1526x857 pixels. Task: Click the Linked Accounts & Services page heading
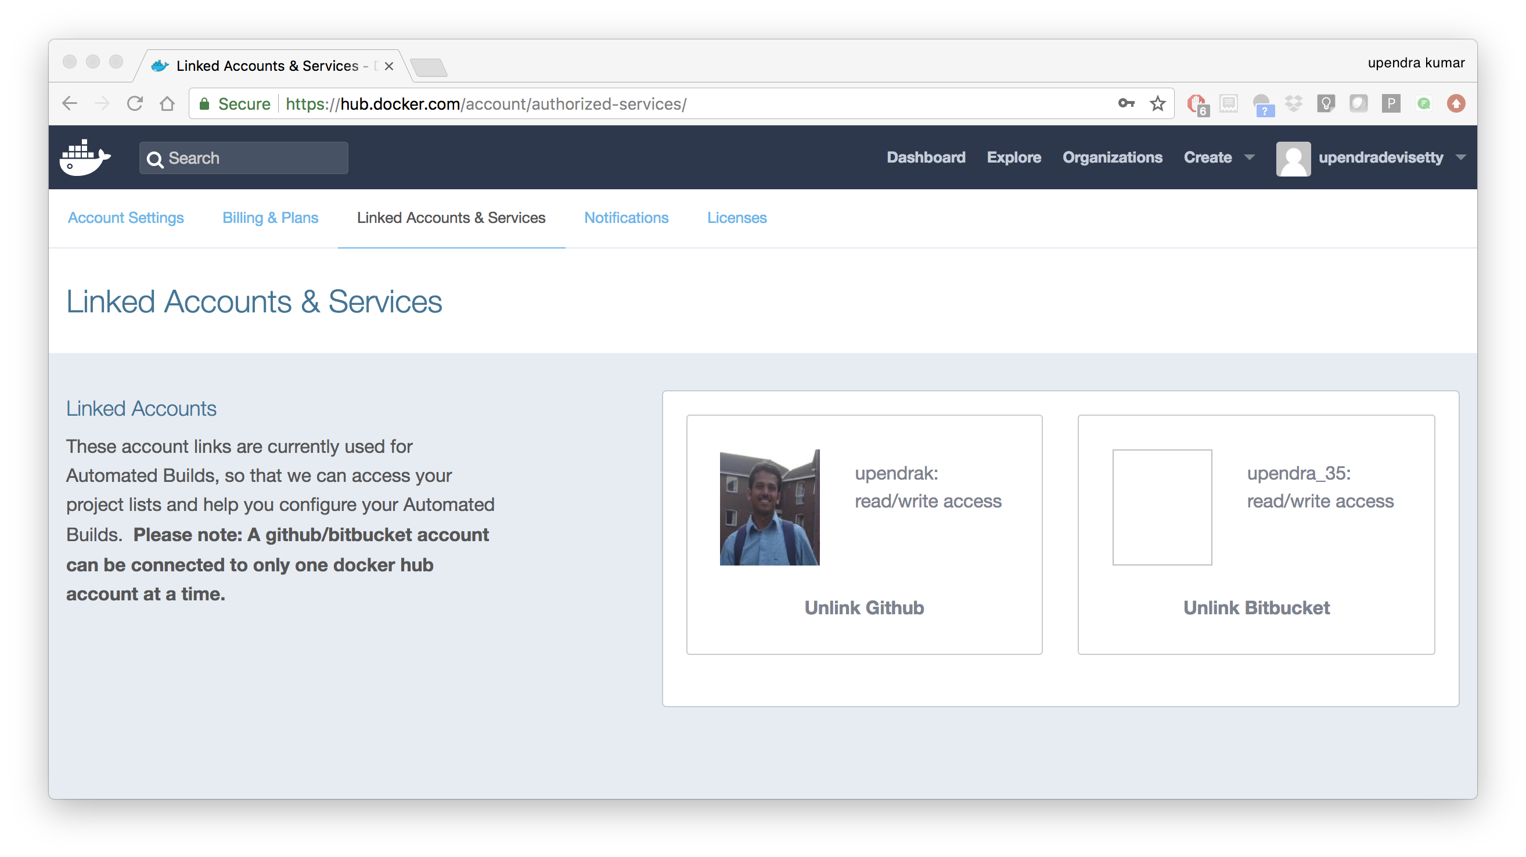pos(254,302)
